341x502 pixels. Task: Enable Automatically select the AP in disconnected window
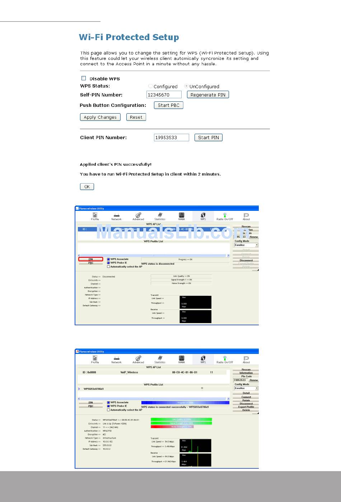click(x=108, y=267)
